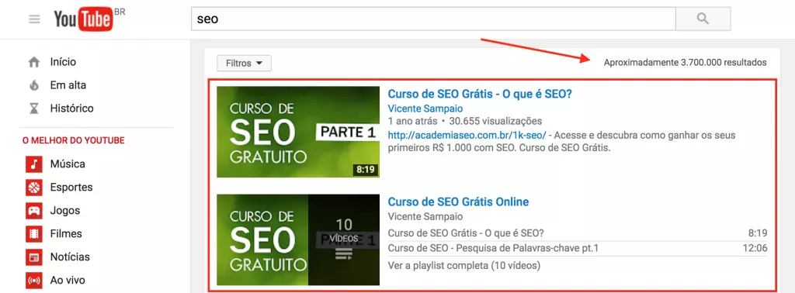
Task: Click '1 ano atrás • 30.655 visualizações' text
Action: 465,122
